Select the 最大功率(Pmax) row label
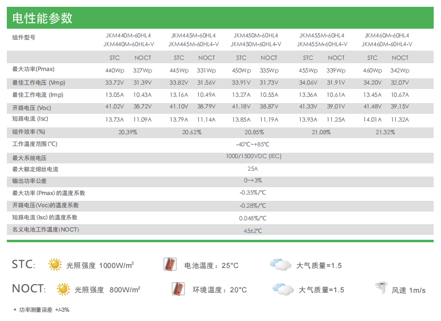 (x=34, y=70)
